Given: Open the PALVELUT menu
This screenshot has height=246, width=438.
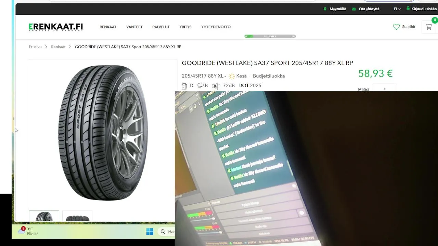Looking at the screenshot, I should coord(161,27).
